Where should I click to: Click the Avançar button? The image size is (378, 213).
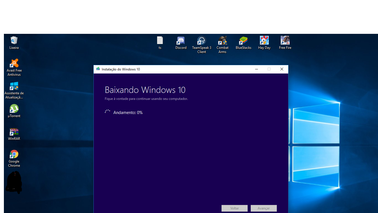264,208
